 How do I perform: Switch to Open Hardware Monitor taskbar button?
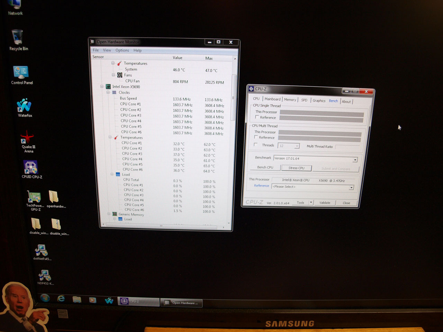coord(182,303)
